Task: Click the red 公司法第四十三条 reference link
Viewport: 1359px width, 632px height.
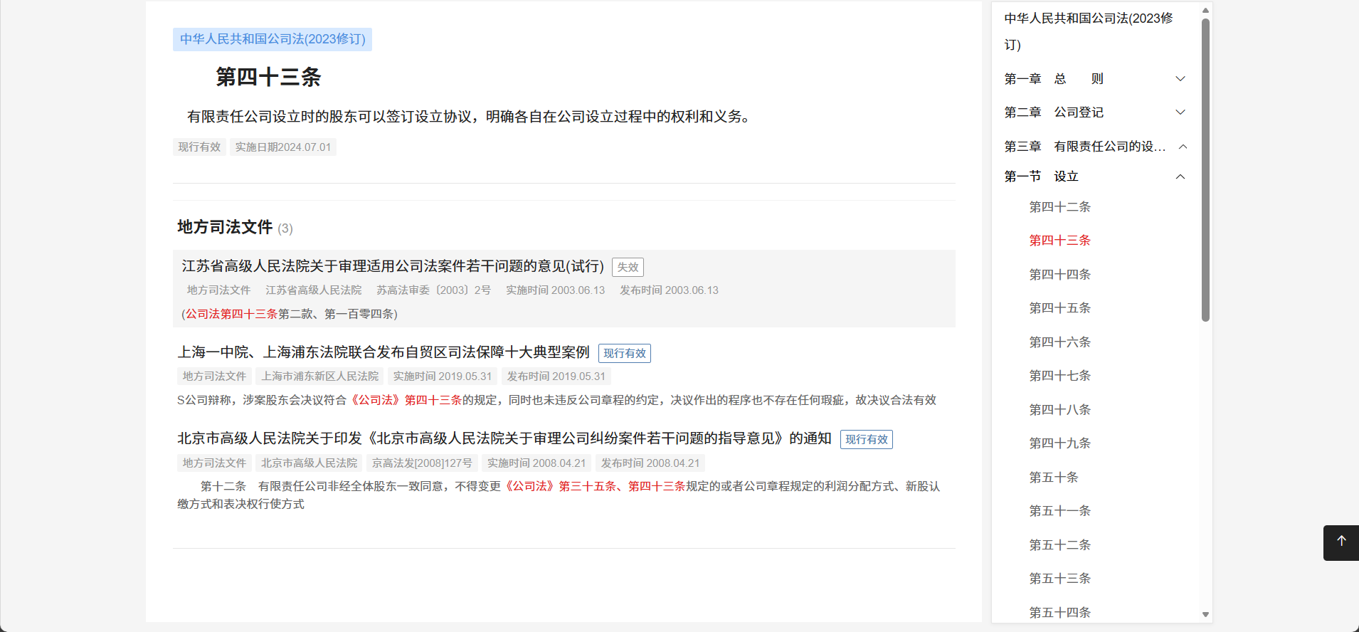Action: click(x=231, y=314)
